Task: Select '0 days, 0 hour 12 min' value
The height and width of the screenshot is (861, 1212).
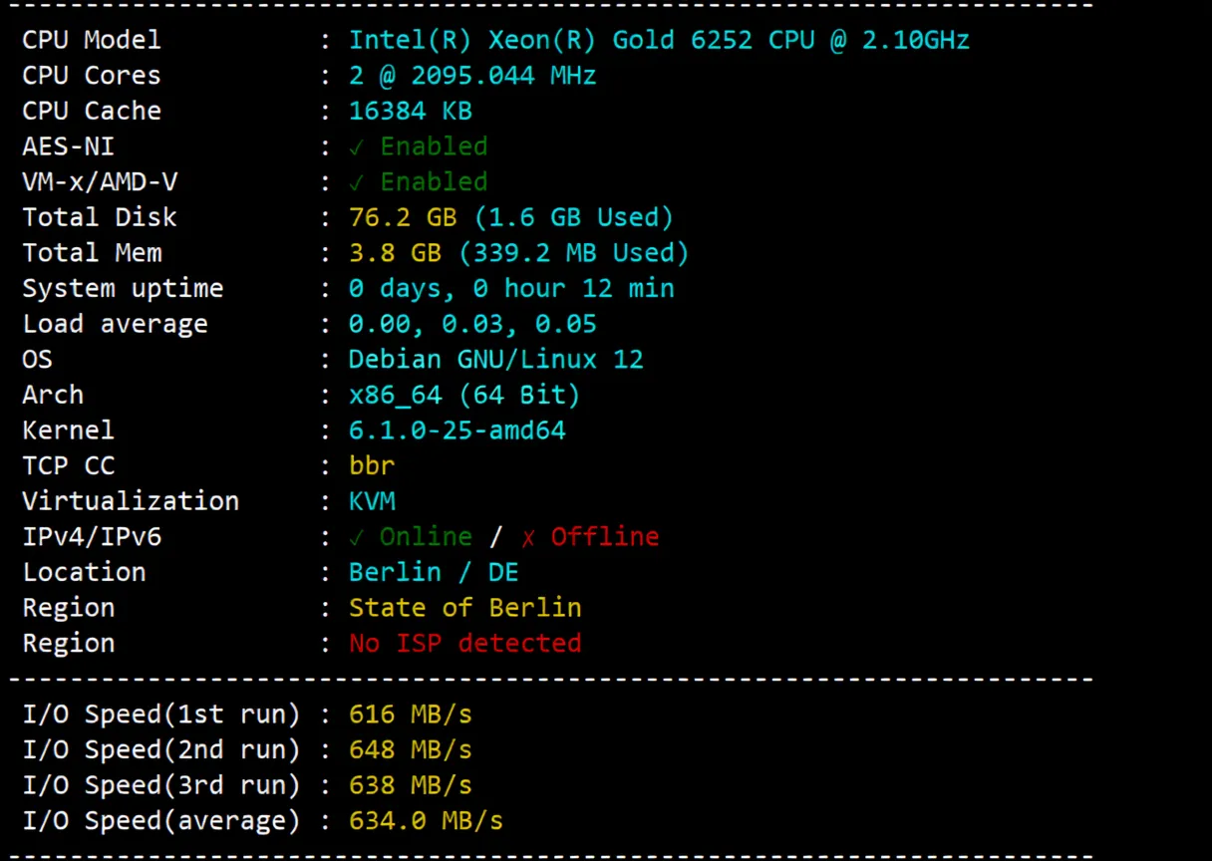Action: pyautogui.click(x=511, y=289)
